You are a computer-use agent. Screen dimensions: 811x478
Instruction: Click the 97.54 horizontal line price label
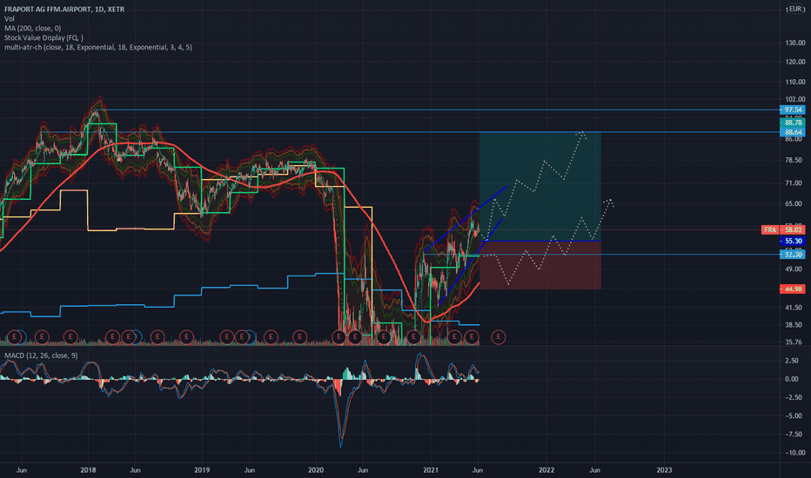[793, 110]
